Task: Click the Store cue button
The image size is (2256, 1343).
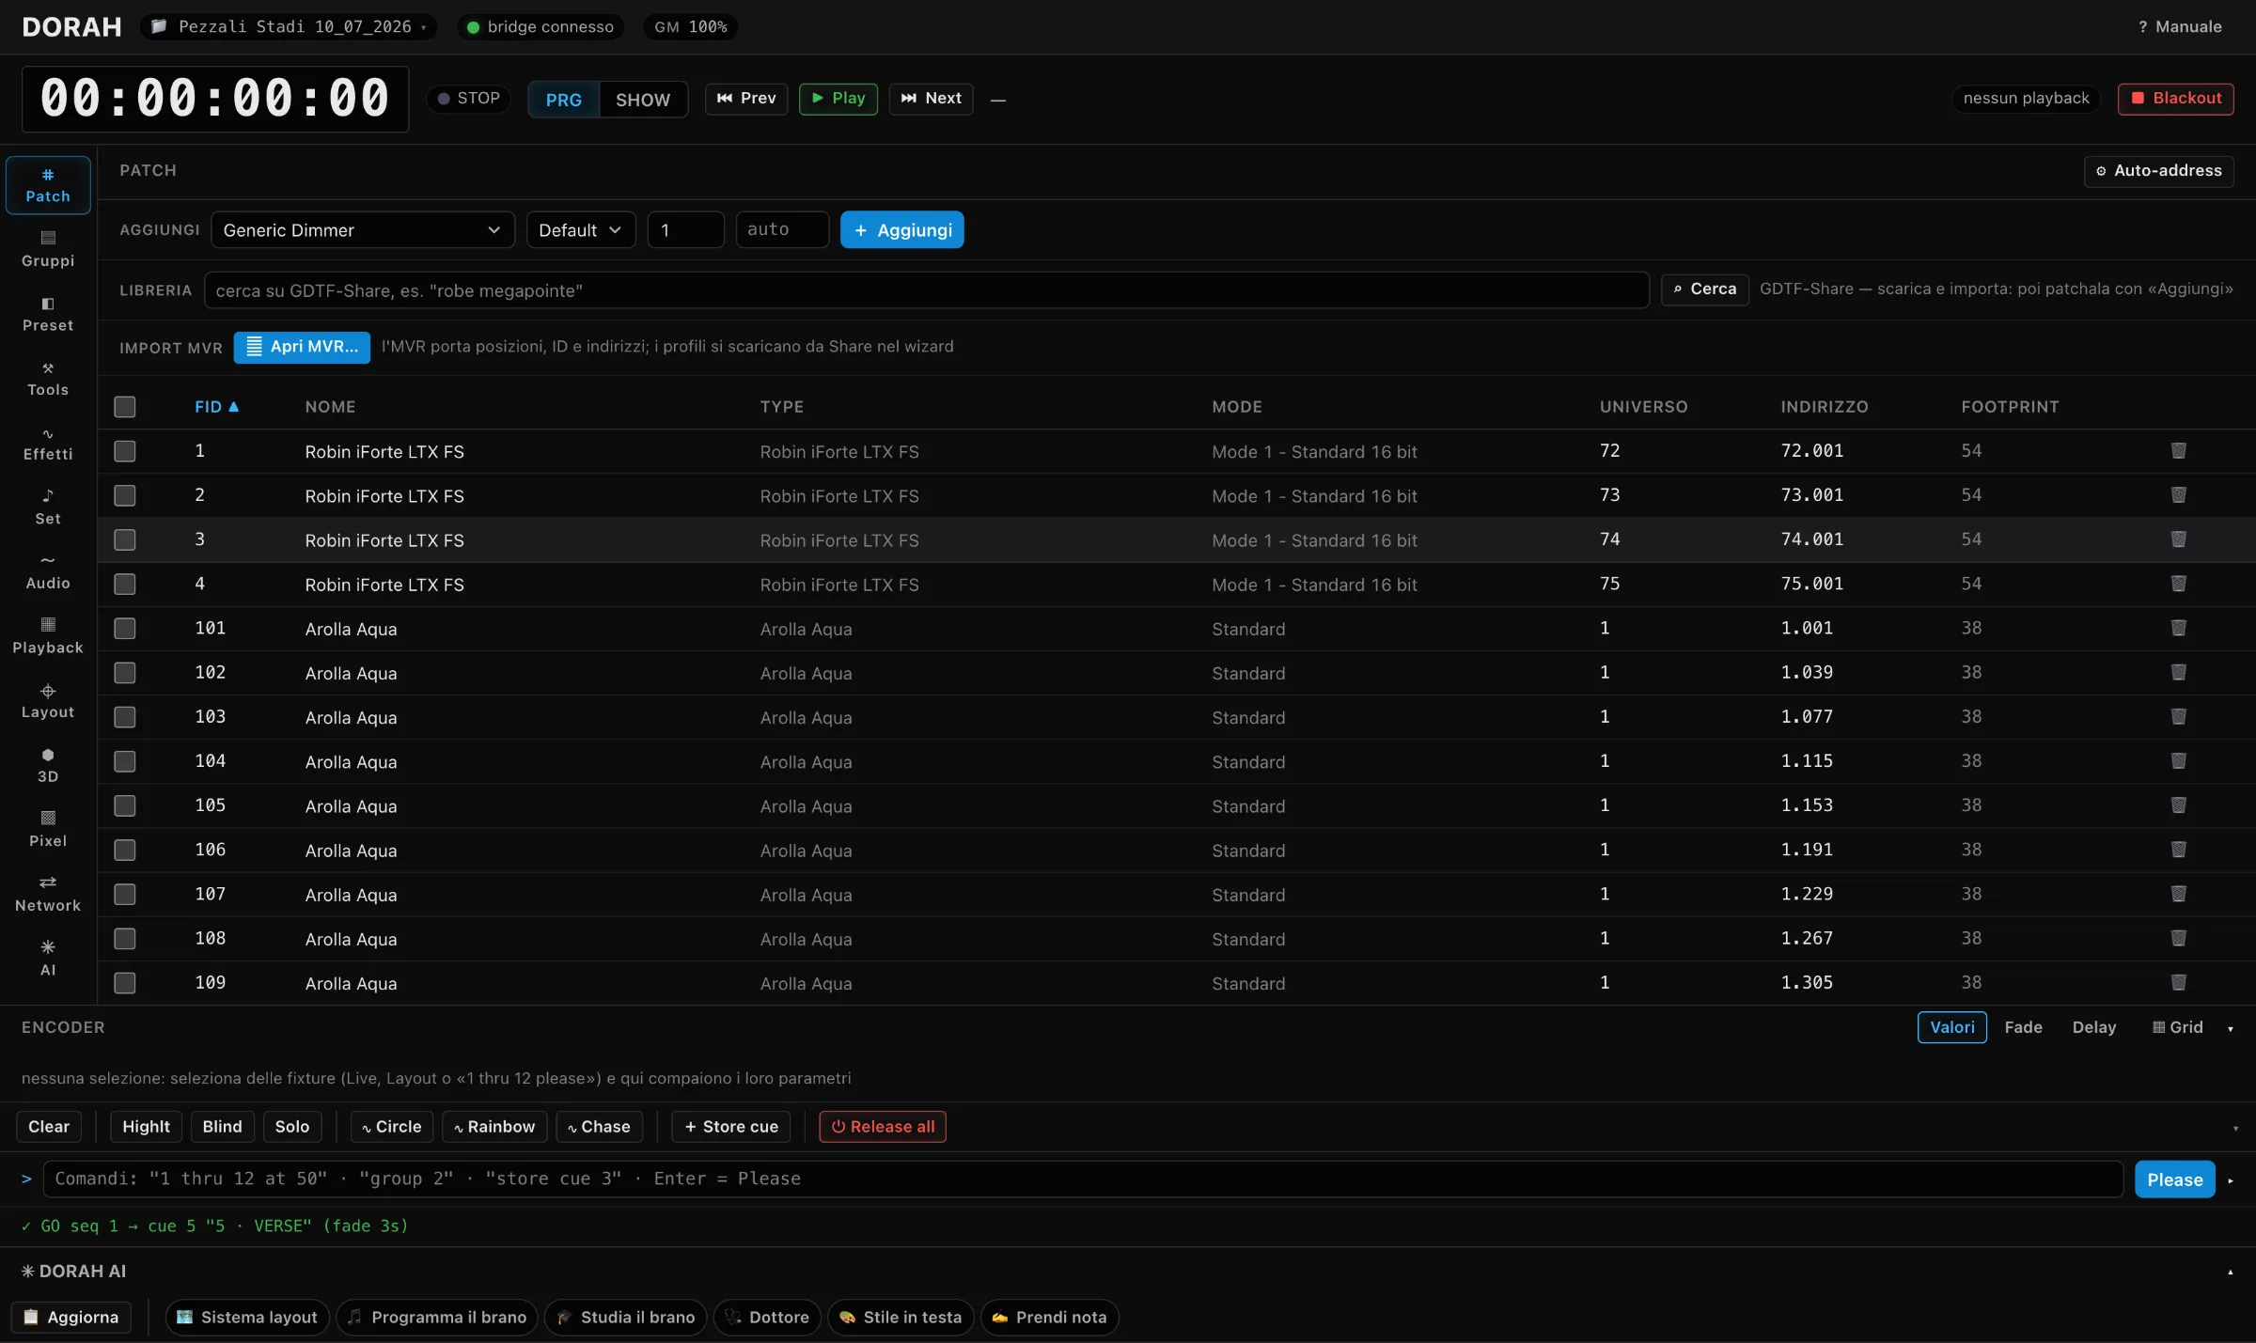Action: click(731, 1127)
